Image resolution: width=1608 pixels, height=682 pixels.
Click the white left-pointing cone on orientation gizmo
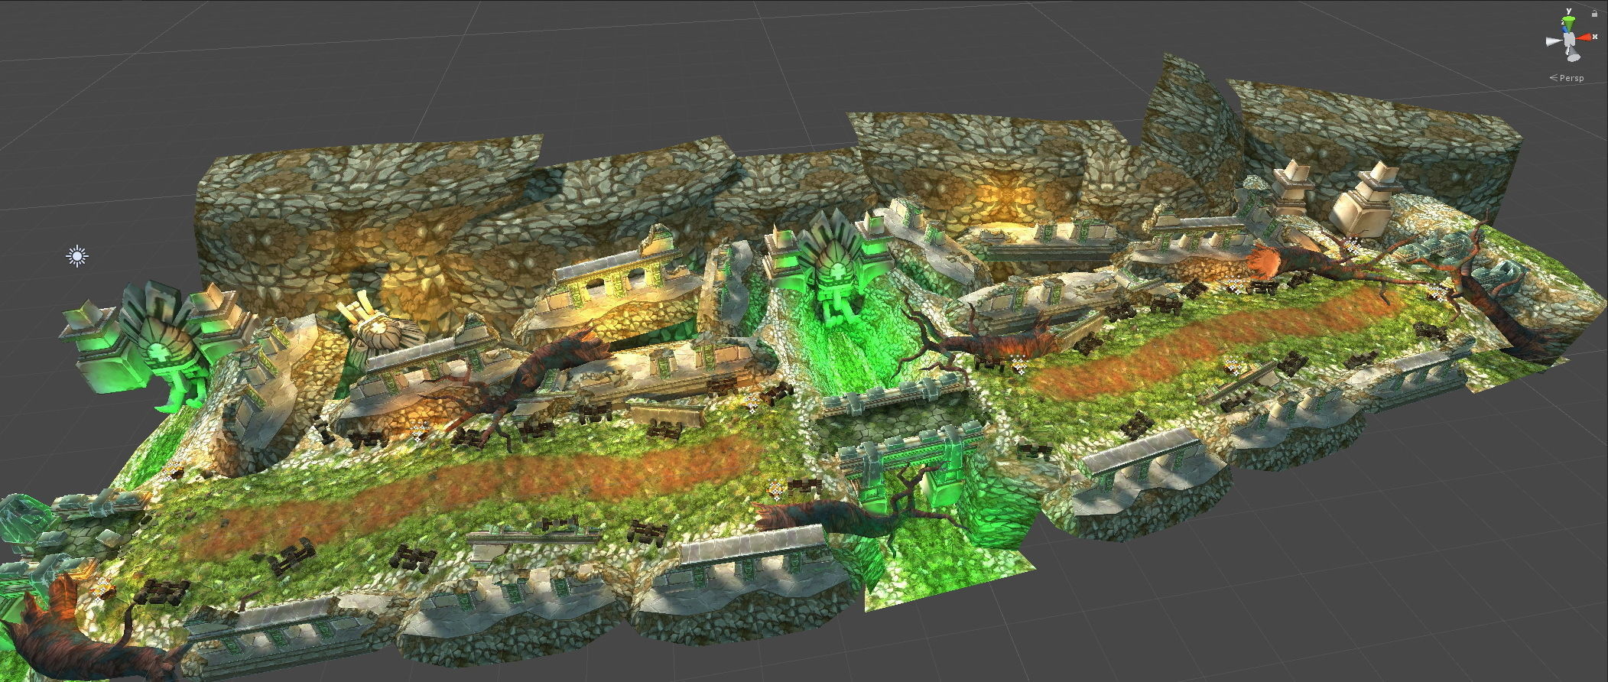(1554, 41)
